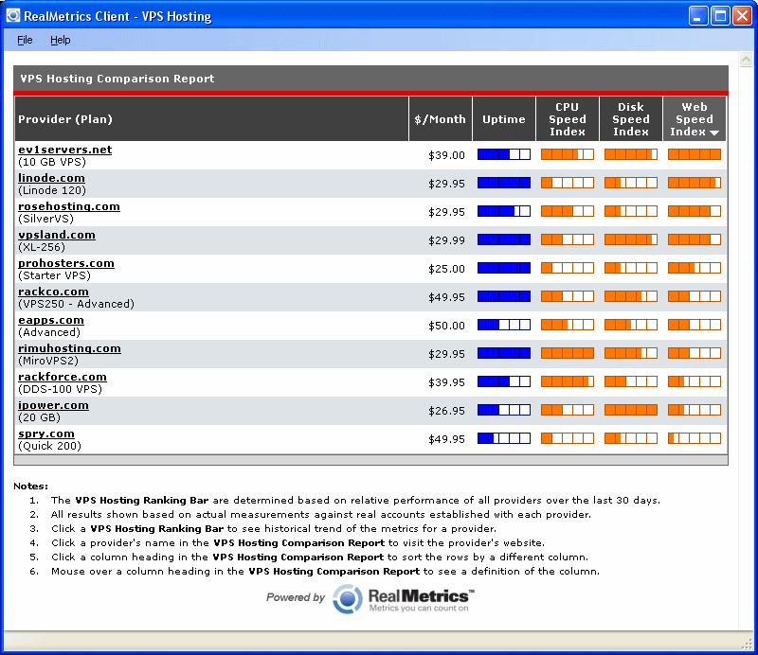Click the prohosters.com link
This screenshot has height=655, width=758.
66,263
